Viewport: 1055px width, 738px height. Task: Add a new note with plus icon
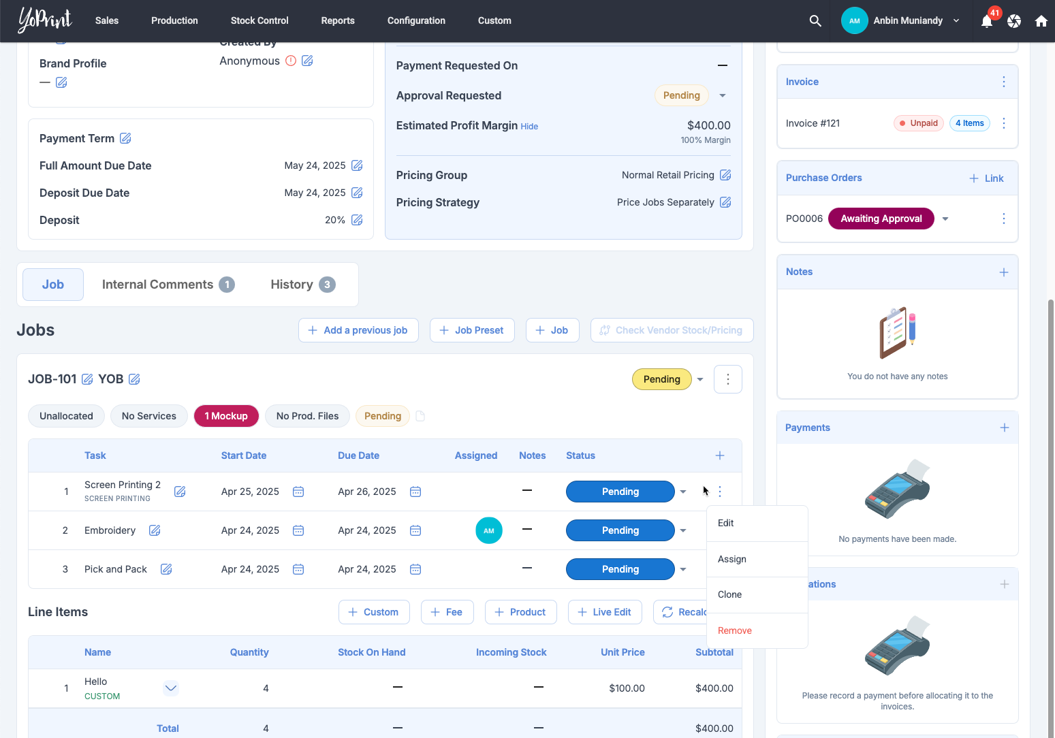pyautogui.click(x=1003, y=272)
